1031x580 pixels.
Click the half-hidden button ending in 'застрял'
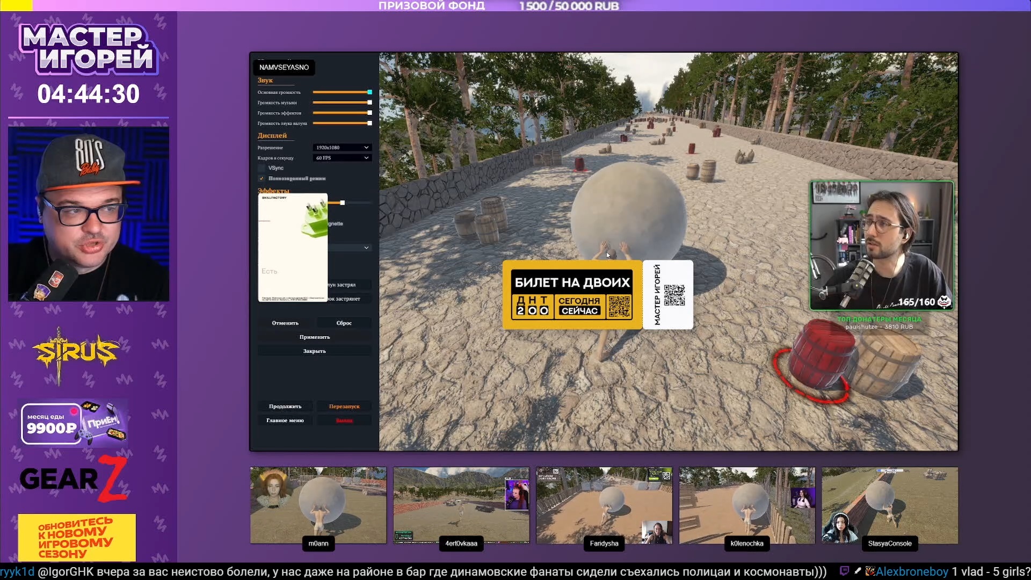350,285
